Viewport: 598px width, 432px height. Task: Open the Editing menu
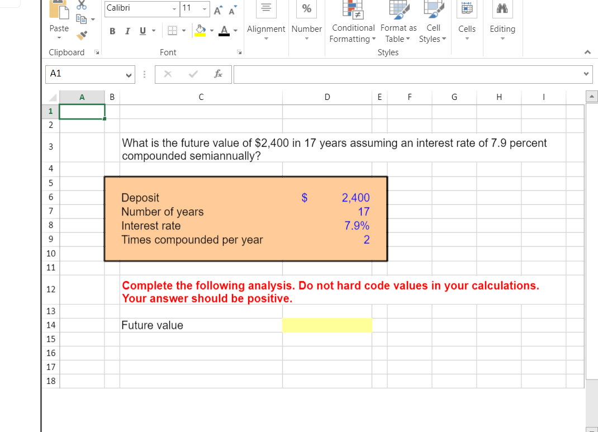tap(502, 25)
